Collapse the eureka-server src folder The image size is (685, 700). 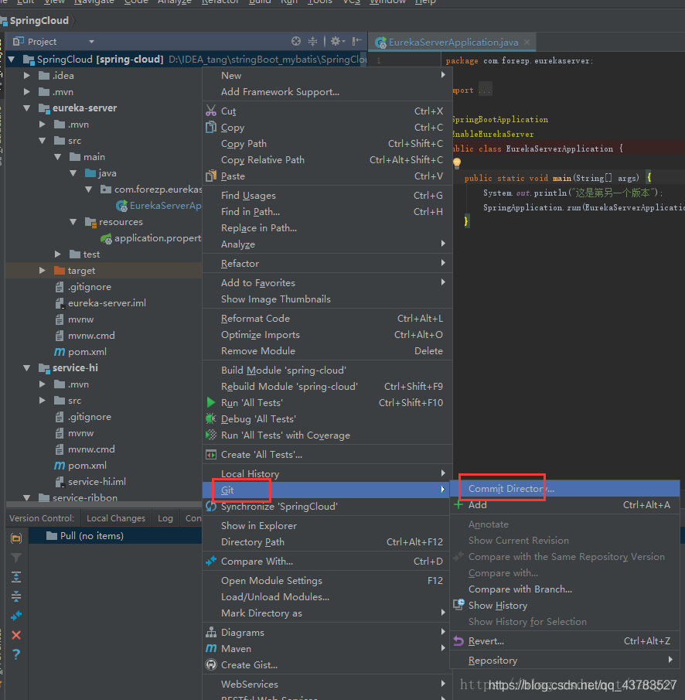43,141
